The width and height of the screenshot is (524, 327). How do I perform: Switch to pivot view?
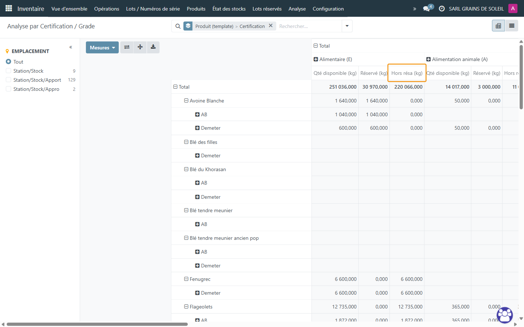499,26
